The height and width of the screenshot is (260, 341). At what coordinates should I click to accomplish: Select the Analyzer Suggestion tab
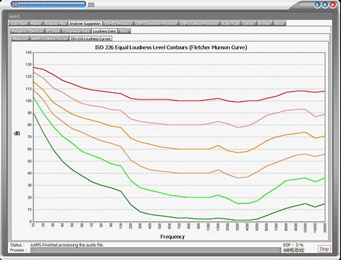click(x=85, y=23)
